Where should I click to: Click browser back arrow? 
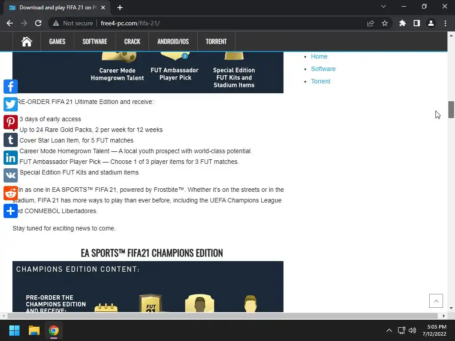pos(10,23)
